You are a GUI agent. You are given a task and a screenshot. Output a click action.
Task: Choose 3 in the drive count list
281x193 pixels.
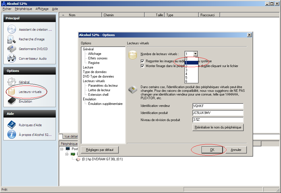point(191,70)
